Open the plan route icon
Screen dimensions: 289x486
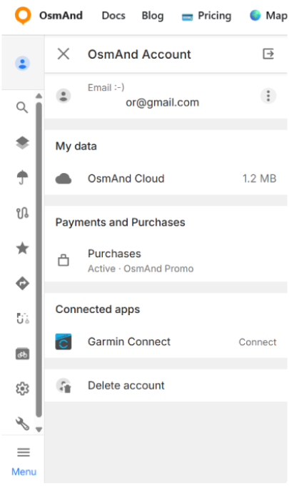(22, 318)
